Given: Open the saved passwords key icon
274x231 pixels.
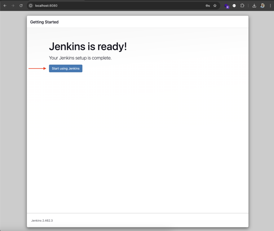Looking at the screenshot, I should [208, 6].
